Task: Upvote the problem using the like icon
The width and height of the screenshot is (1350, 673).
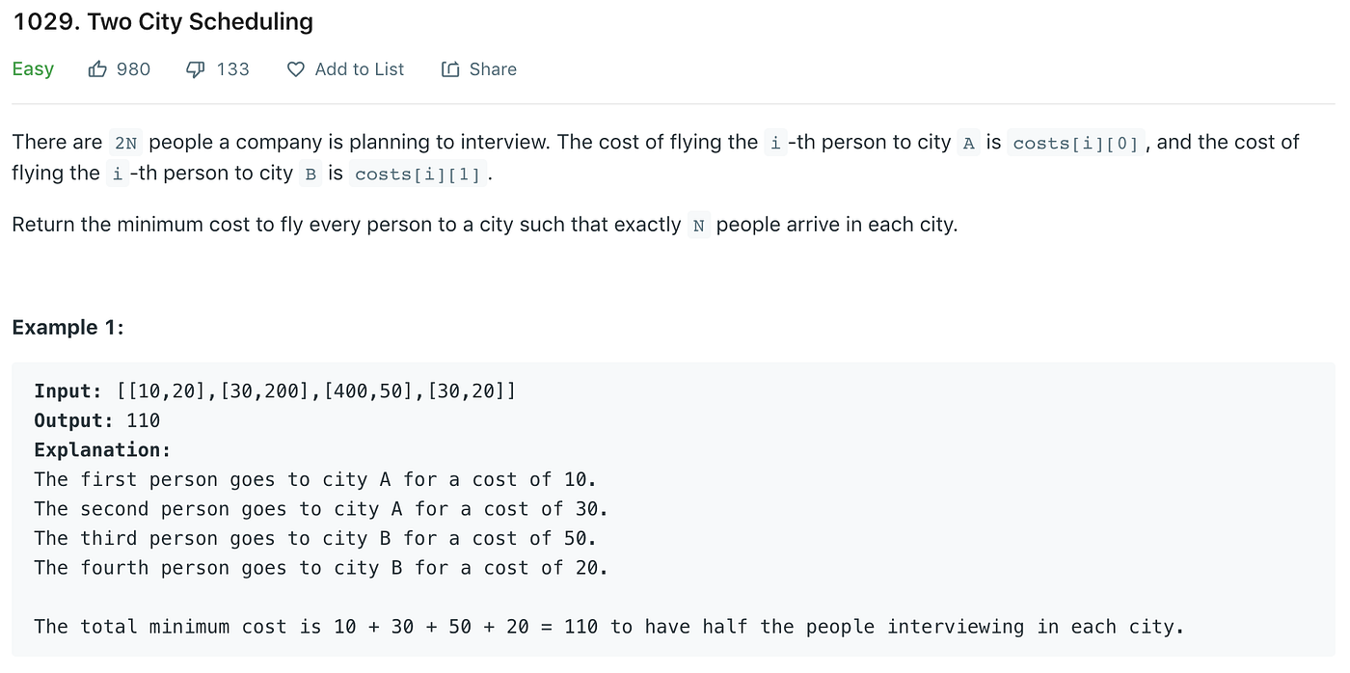Action: pos(97,68)
